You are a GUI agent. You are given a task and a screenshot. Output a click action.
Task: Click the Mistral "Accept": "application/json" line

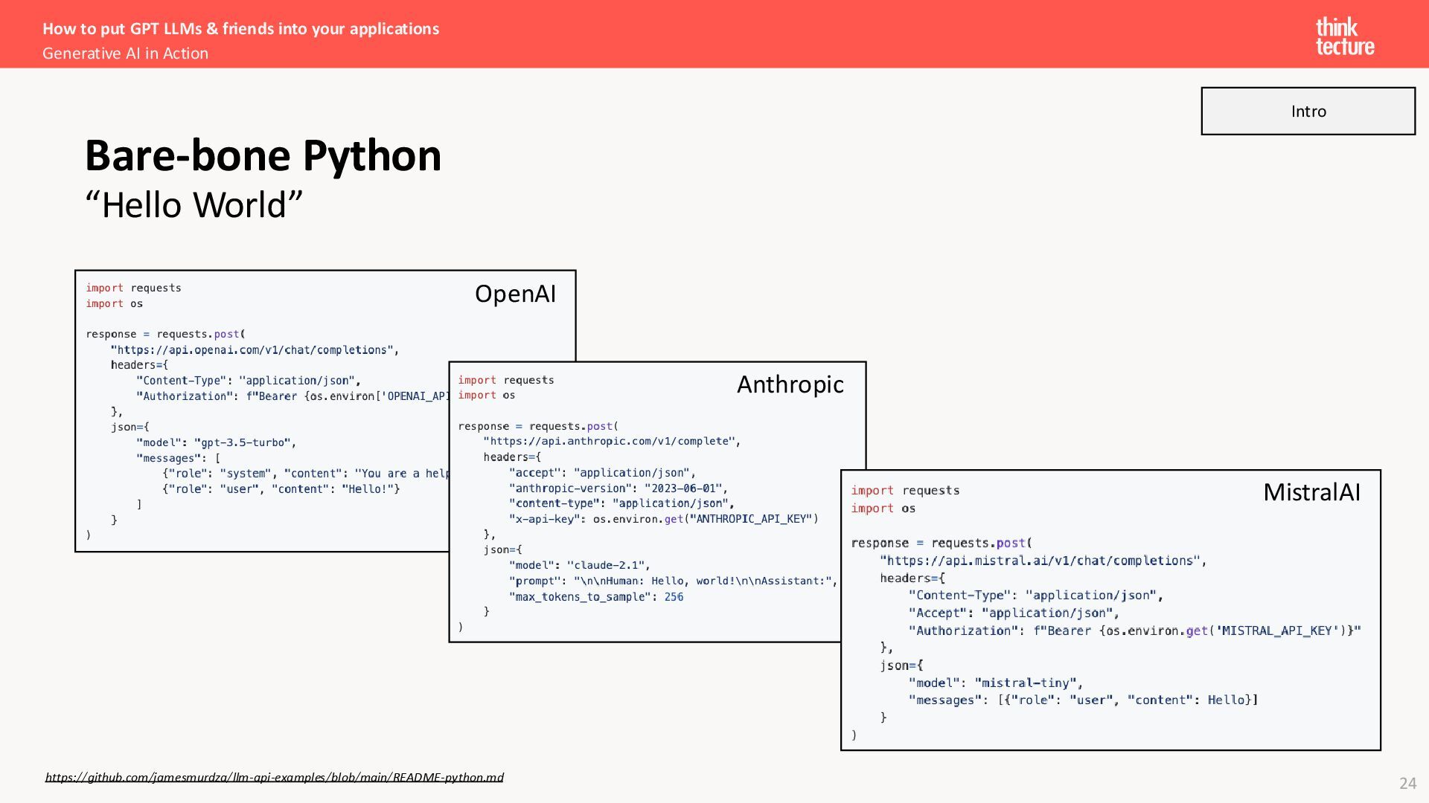point(1014,613)
